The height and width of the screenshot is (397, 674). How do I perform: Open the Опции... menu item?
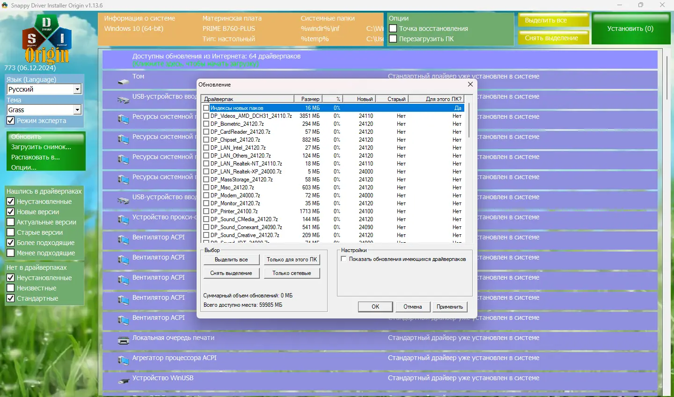(24, 167)
